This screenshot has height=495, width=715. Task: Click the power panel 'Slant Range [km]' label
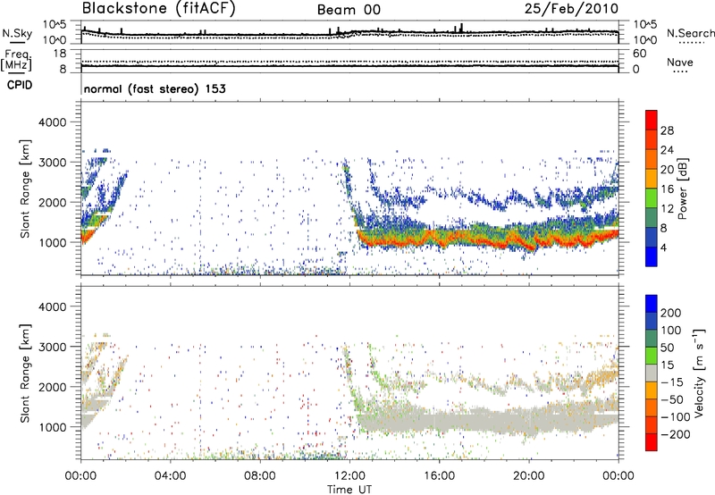point(25,189)
